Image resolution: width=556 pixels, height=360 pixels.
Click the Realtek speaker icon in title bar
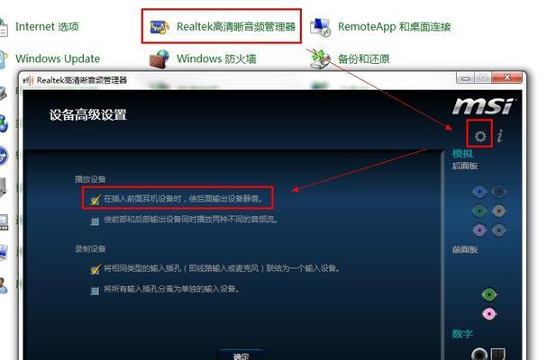pos(28,80)
